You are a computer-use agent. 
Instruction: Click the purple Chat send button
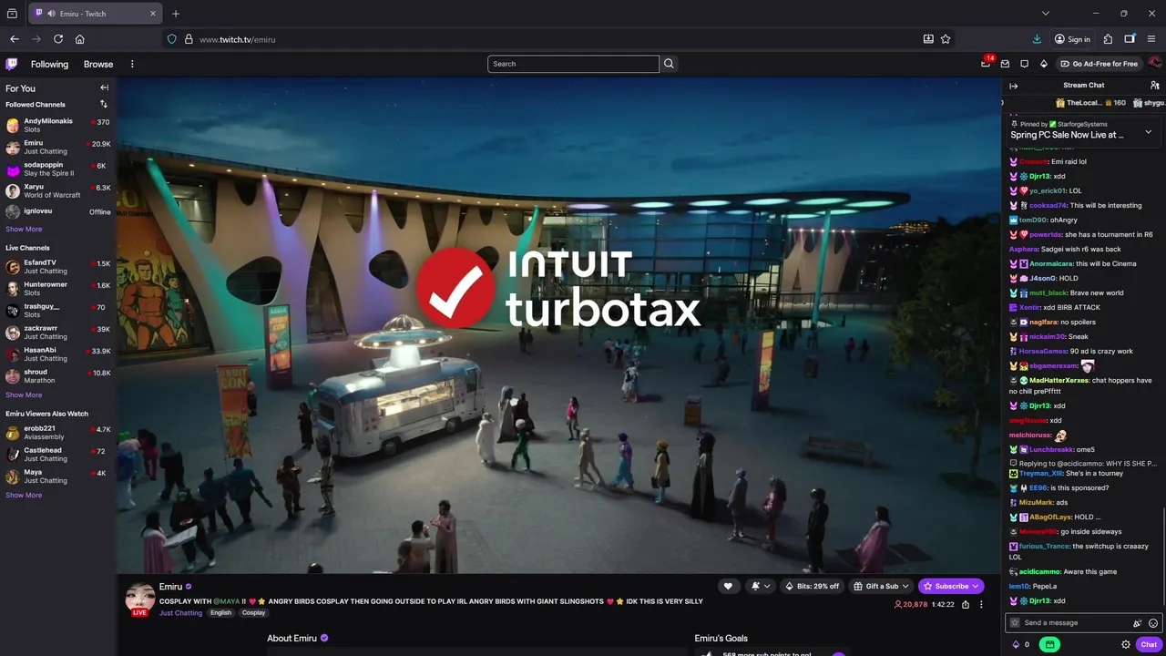pos(1149,644)
